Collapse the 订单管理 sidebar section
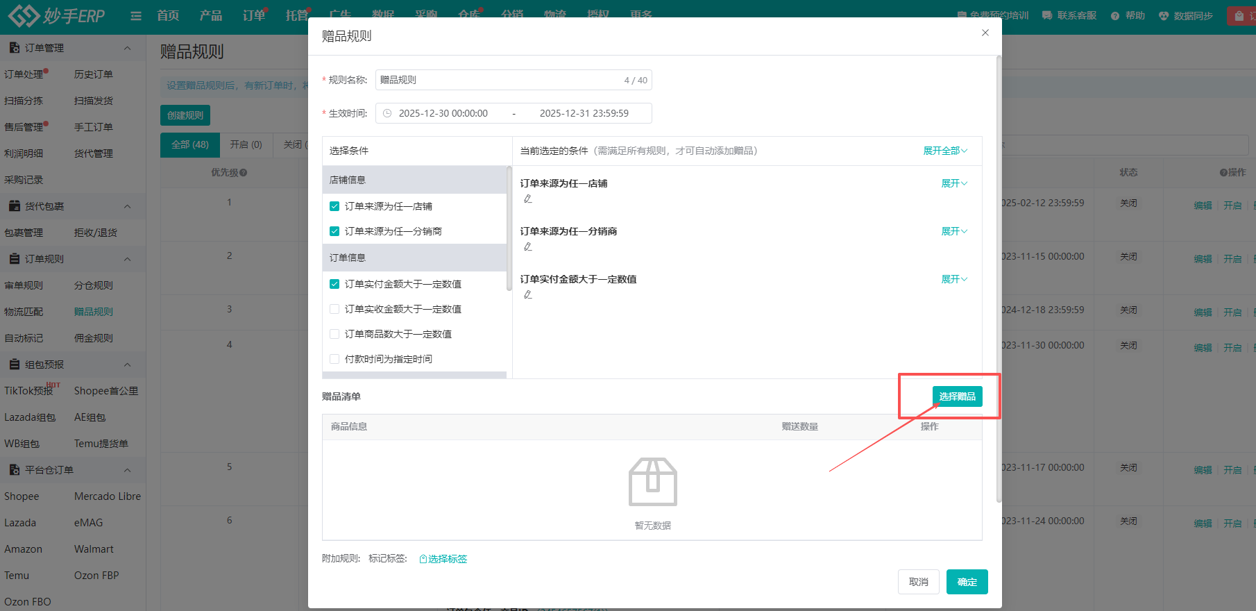The image size is (1256, 611). point(127,48)
